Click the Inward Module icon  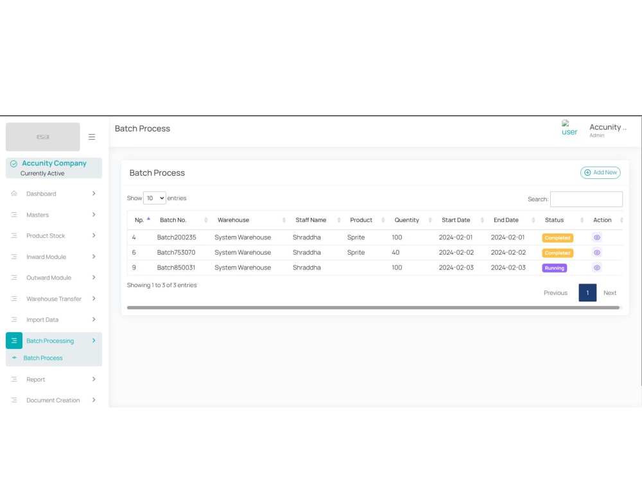click(14, 257)
